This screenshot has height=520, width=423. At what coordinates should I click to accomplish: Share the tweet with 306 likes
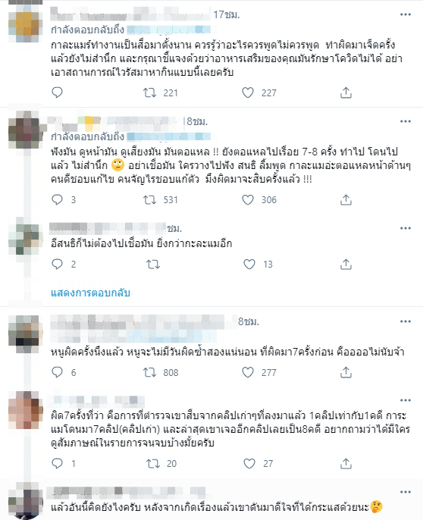[346, 199]
